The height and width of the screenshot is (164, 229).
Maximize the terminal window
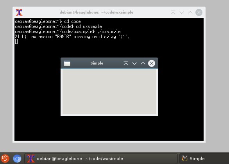tap(190, 12)
